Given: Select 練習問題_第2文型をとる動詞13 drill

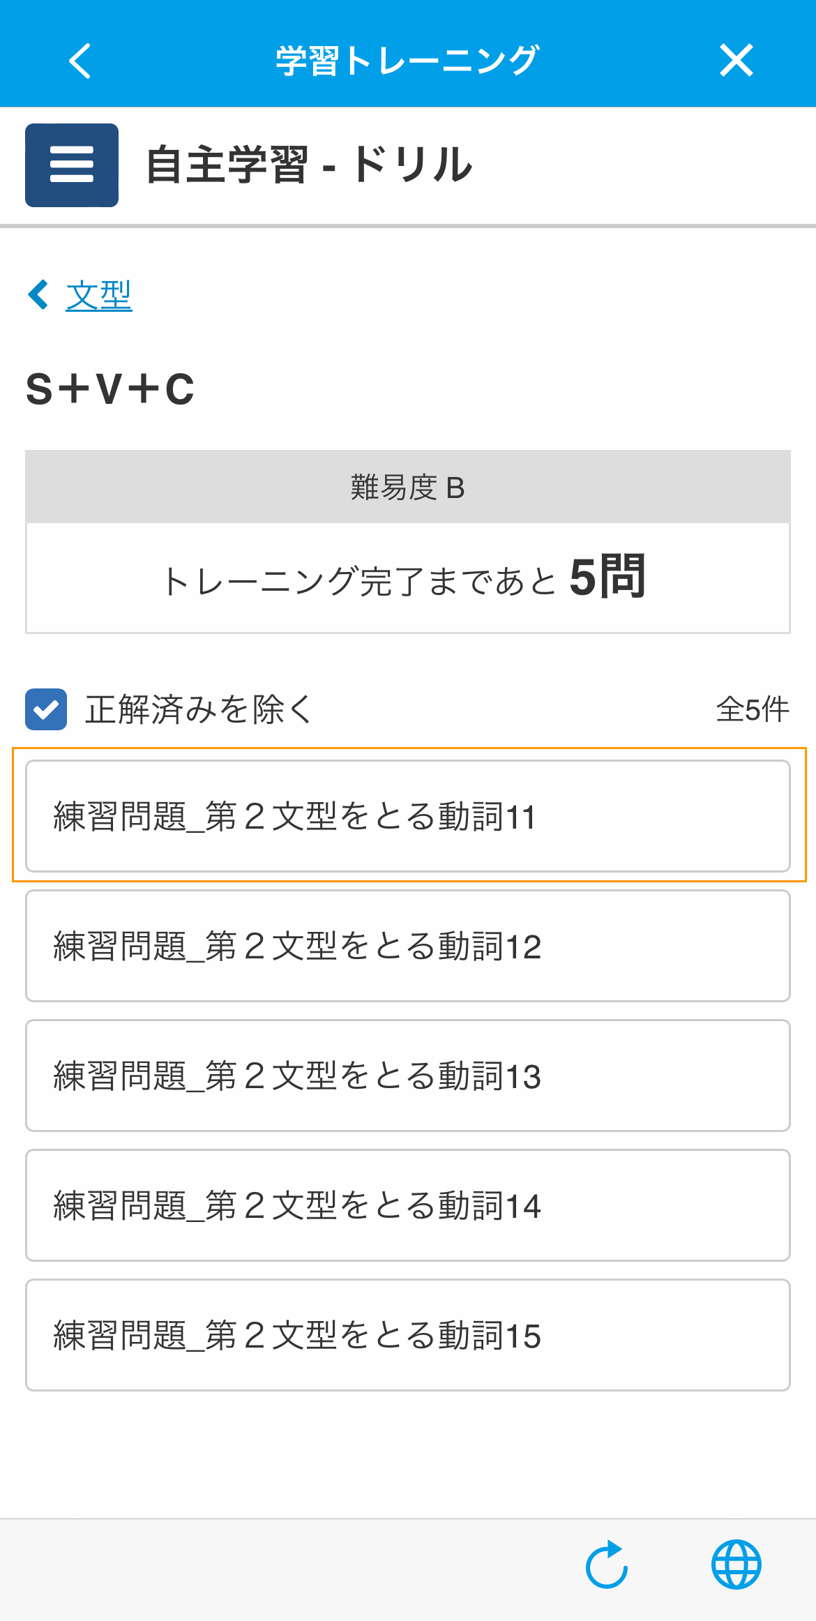Looking at the screenshot, I should (408, 1076).
